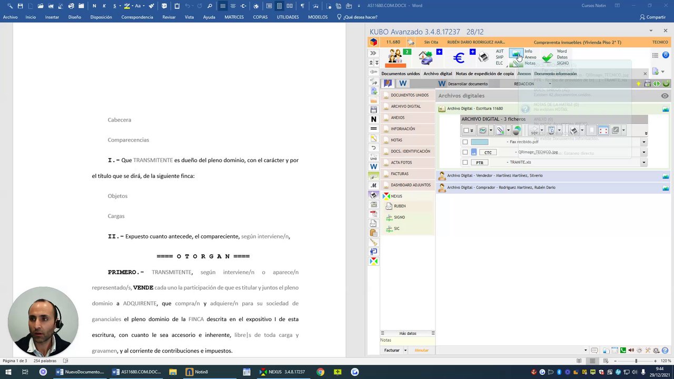Open the Insertar tab in Word
The width and height of the screenshot is (674, 379).
pos(52,17)
